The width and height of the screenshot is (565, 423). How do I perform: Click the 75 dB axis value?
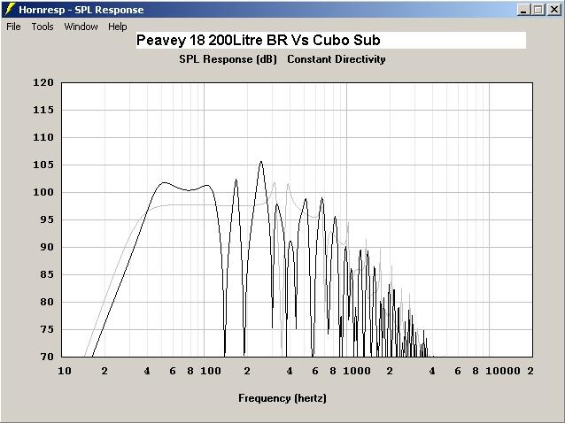pos(47,329)
